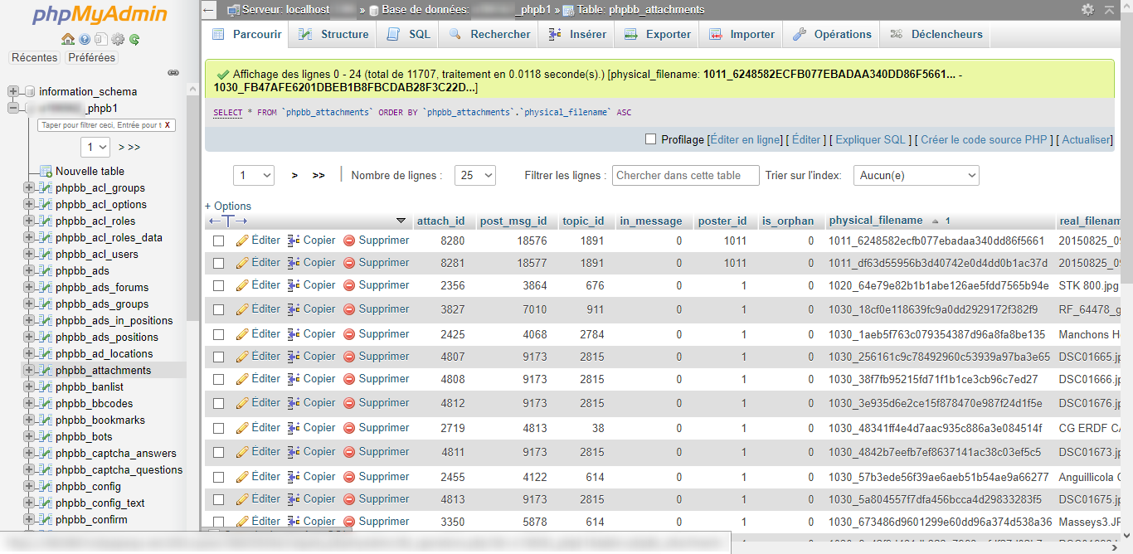
Task: Click red Supprimer icon for attach_id 2356
Action: 349,285
